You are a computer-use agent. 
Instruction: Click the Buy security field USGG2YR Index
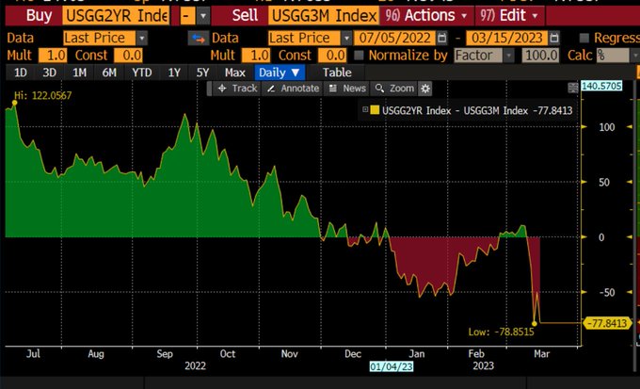click(x=117, y=16)
